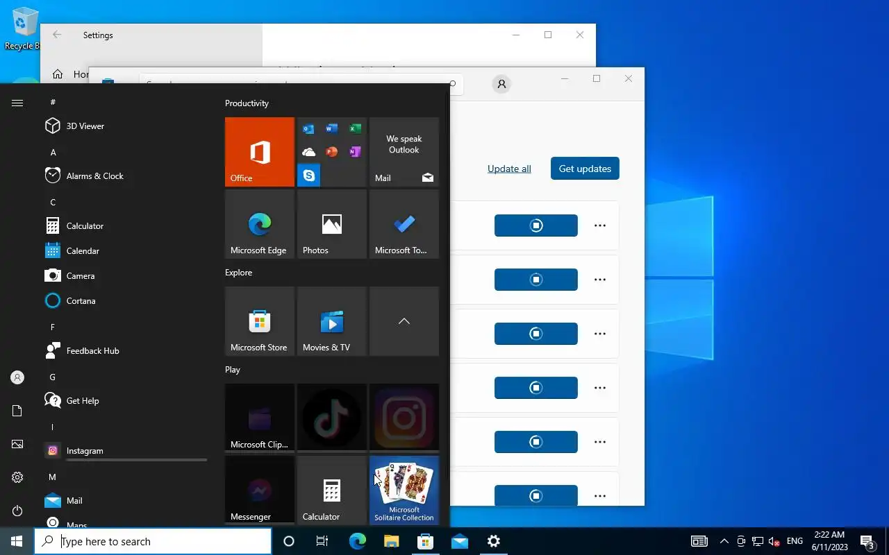Open File Explorer from taskbar
The width and height of the screenshot is (889, 555).
coord(391,541)
